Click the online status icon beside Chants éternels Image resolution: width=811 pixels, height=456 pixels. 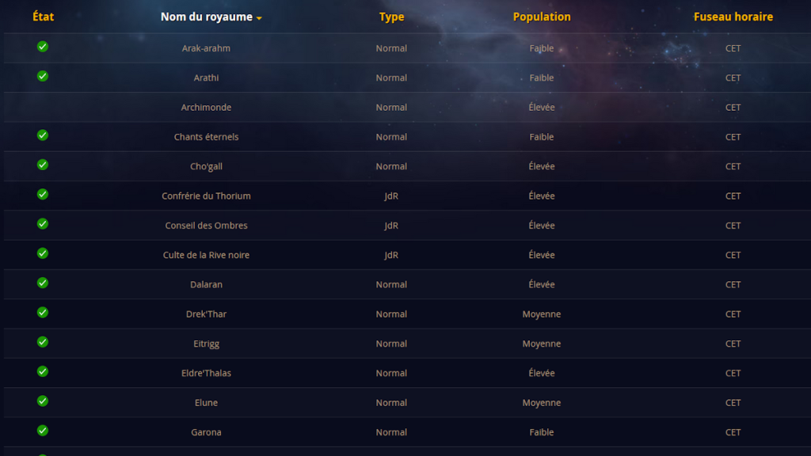point(43,135)
